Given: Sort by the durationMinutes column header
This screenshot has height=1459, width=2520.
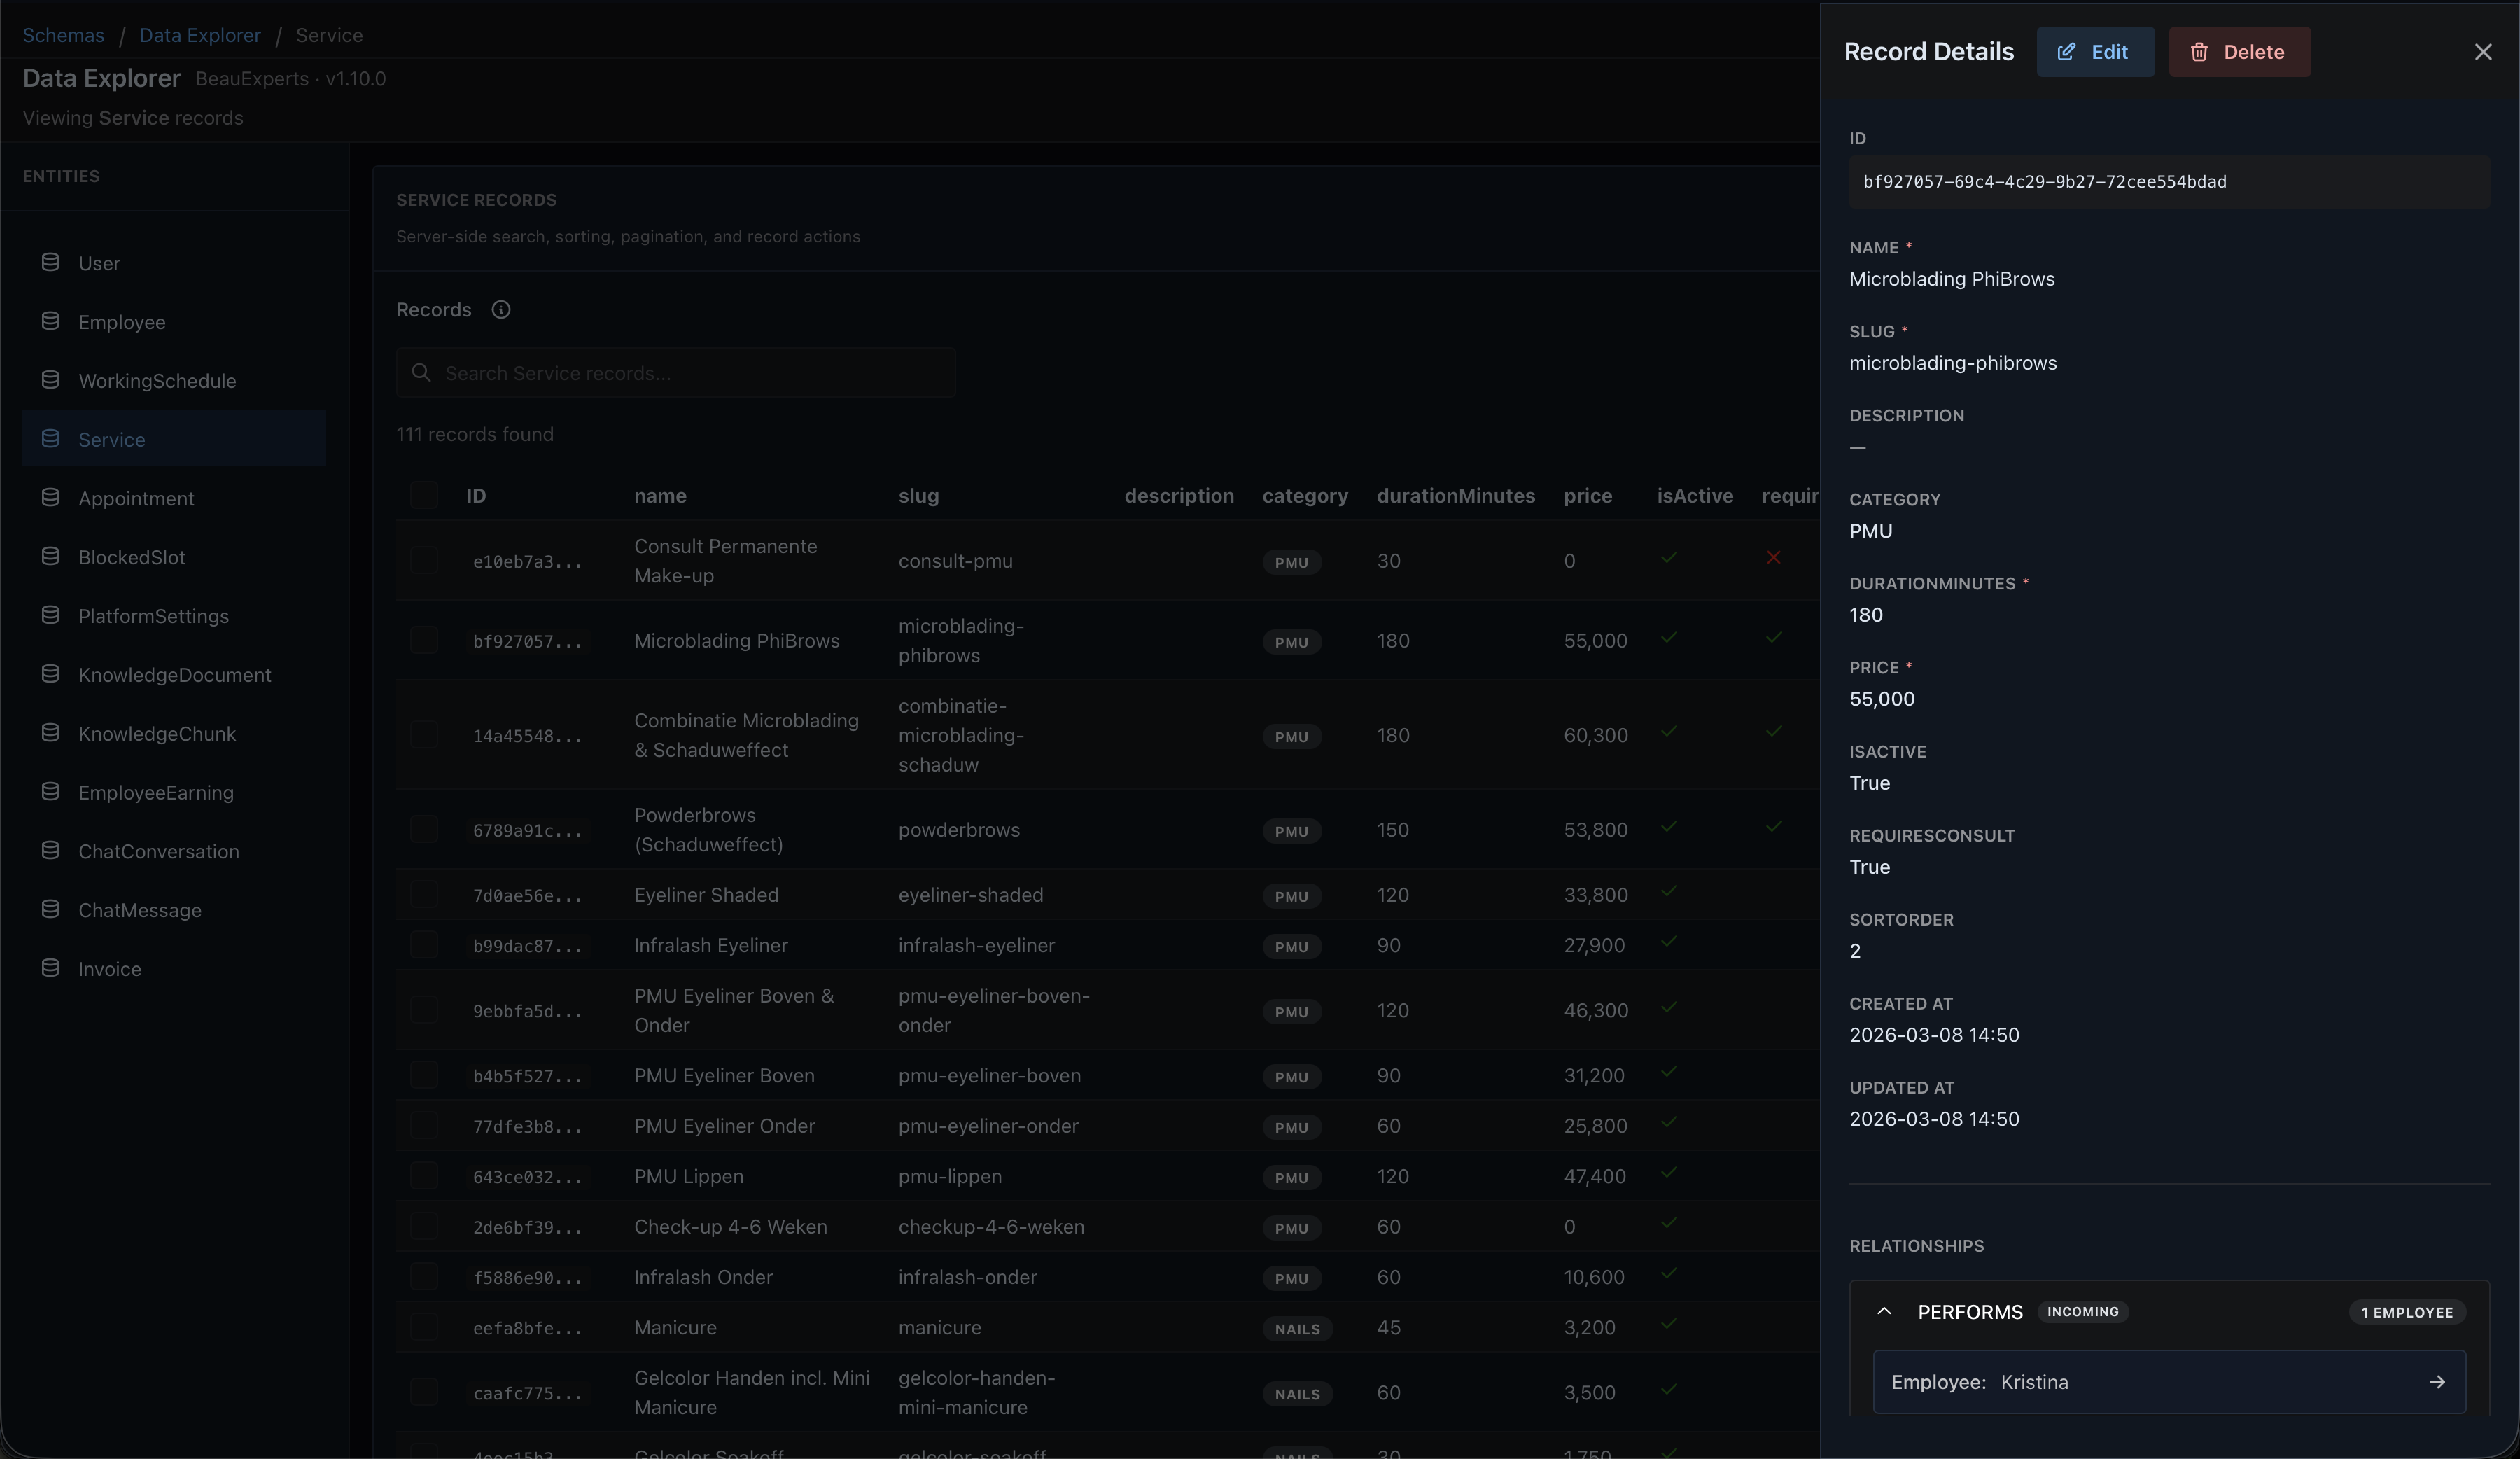Looking at the screenshot, I should (1455, 496).
